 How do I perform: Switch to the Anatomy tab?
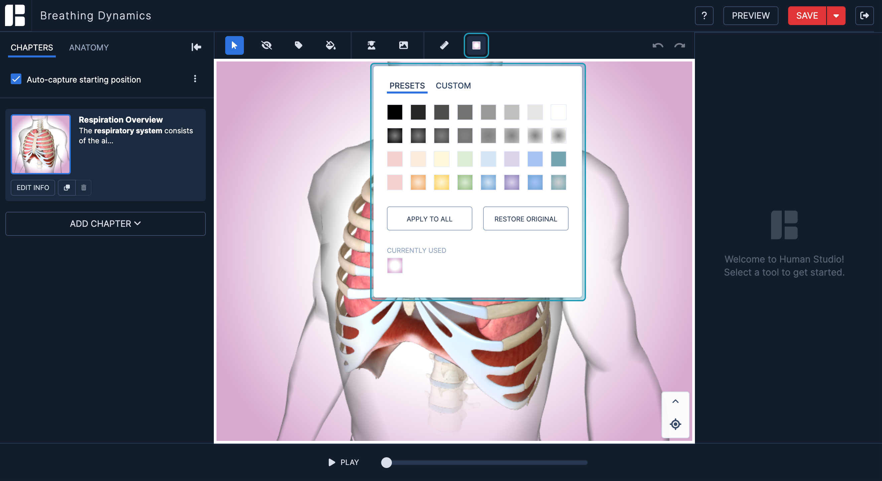[x=89, y=47]
